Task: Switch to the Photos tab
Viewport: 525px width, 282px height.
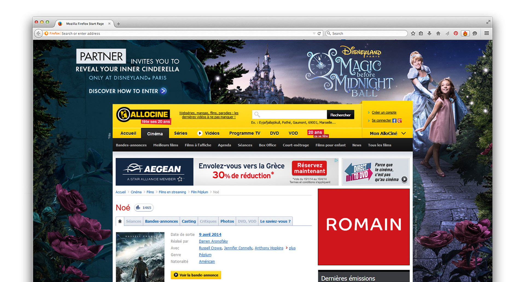Action: (227, 221)
